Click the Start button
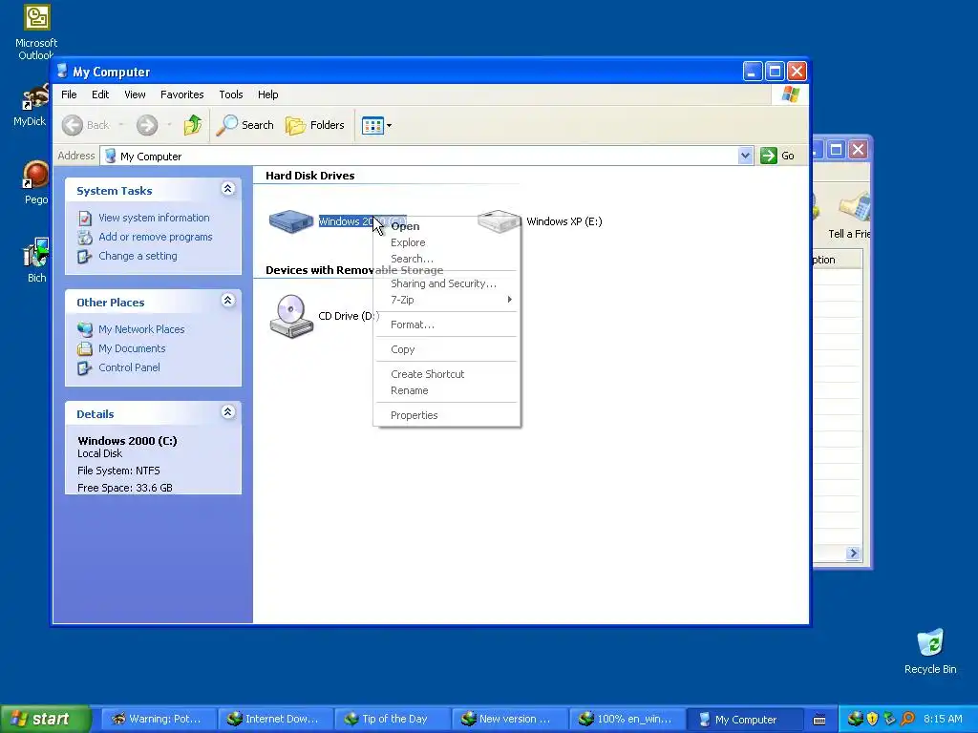 (45, 719)
